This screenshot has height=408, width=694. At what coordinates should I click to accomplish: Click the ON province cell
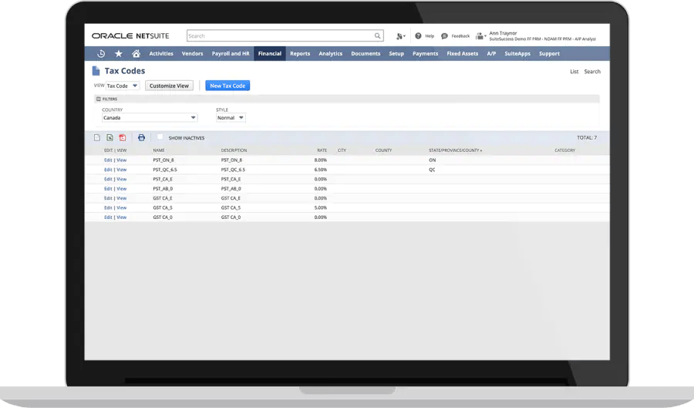click(432, 160)
